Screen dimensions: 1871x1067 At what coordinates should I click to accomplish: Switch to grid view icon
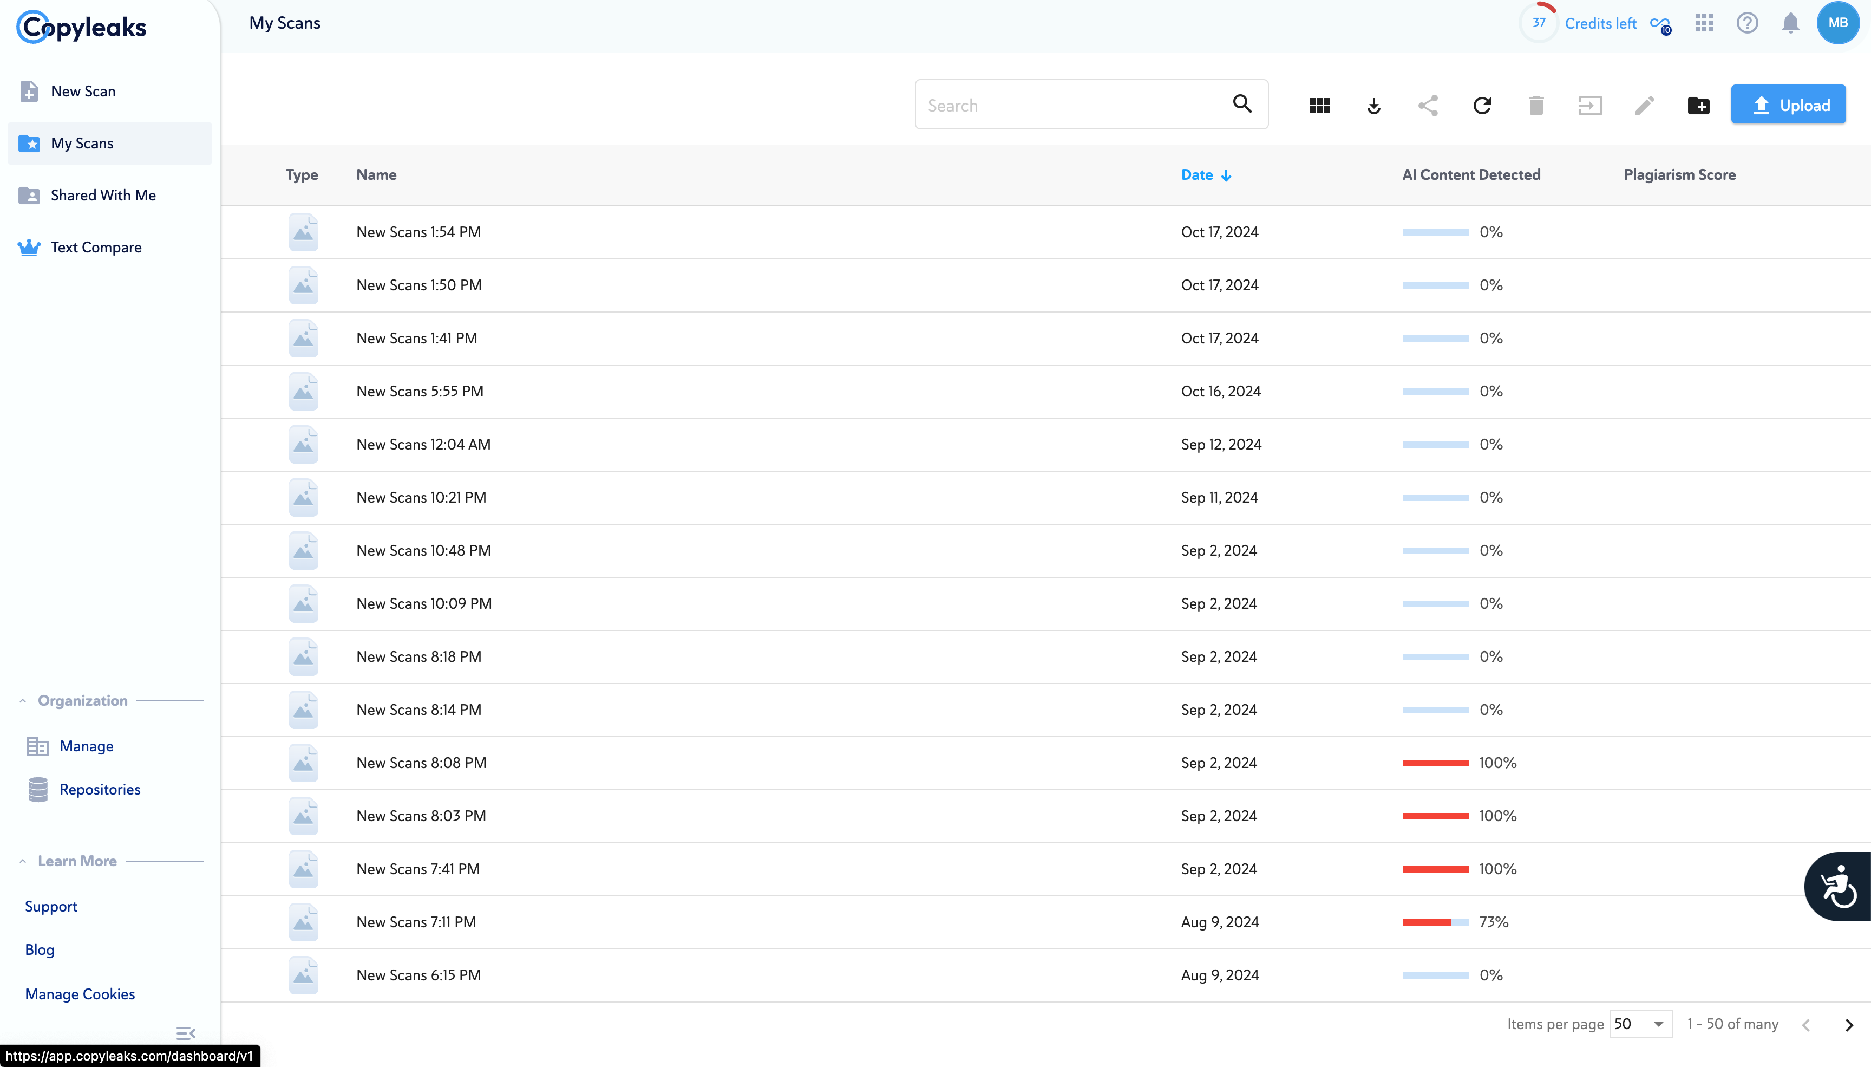coord(1319,106)
